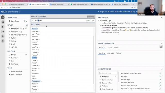Open the settings gear sidebar icon
Image resolution: width=165 pixels, height=93 pixels.
point(3,36)
